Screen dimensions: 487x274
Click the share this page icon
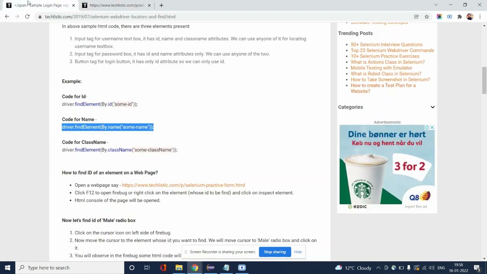(417, 17)
